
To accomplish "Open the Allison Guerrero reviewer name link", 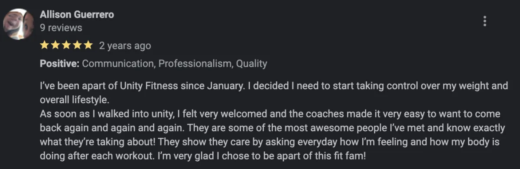I will [77, 14].
